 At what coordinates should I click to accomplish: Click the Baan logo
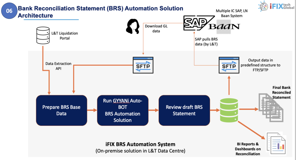[224, 27]
